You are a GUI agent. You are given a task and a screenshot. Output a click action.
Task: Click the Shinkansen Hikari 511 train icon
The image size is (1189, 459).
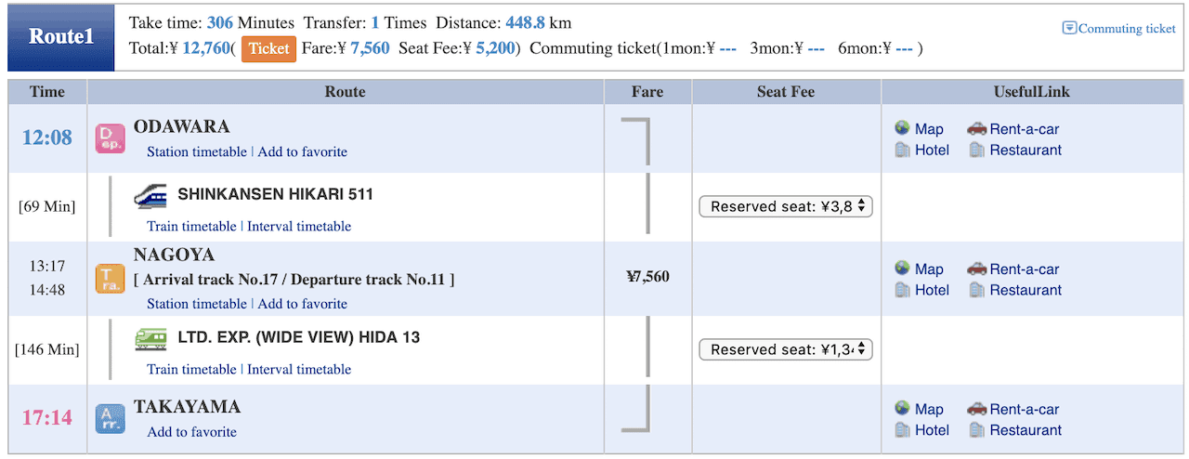[x=150, y=195]
